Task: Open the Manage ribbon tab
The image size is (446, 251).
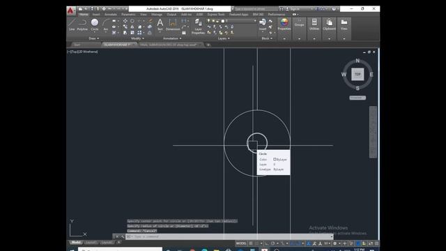Action: pyautogui.click(x=157, y=14)
